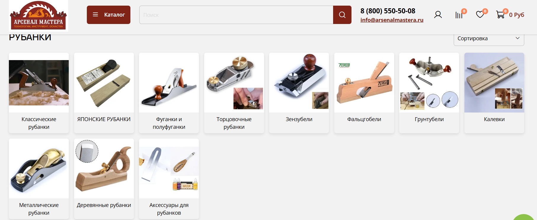Open the product comparison bars icon
537x220 pixels.
coord(459,15)
